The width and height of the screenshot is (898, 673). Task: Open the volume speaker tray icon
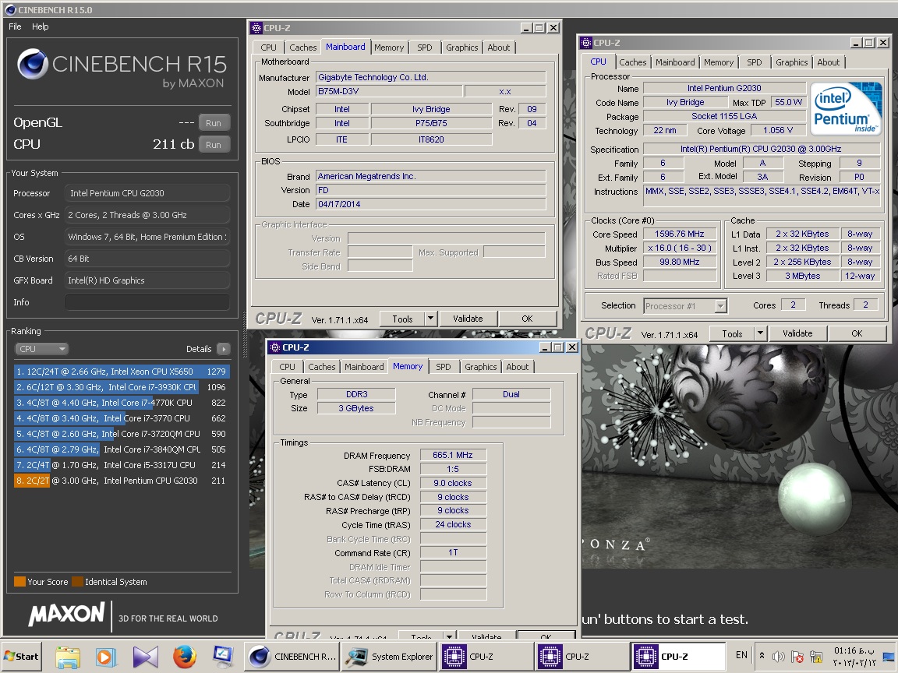pyautogui.click(x=778, y=657)
